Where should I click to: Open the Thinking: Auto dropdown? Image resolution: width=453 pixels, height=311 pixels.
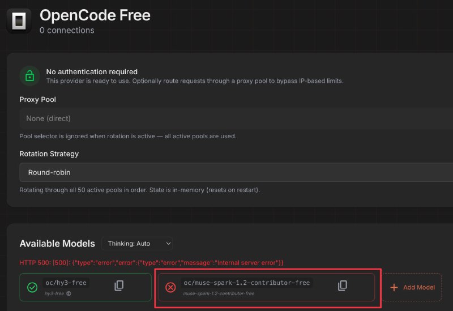point(137,244)
